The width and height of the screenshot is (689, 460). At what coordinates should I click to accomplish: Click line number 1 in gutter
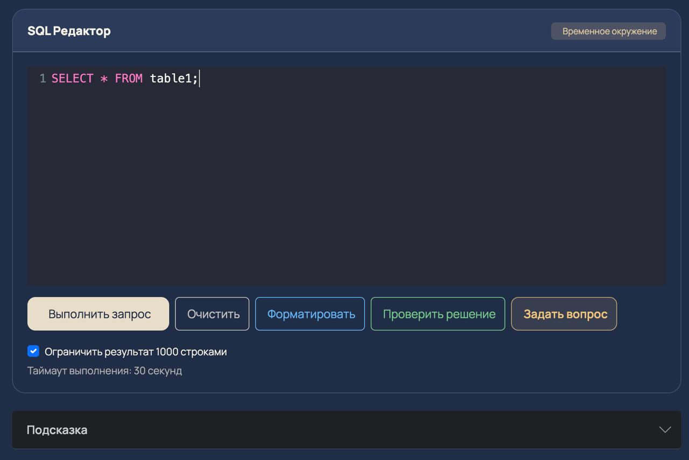point(43,79)
